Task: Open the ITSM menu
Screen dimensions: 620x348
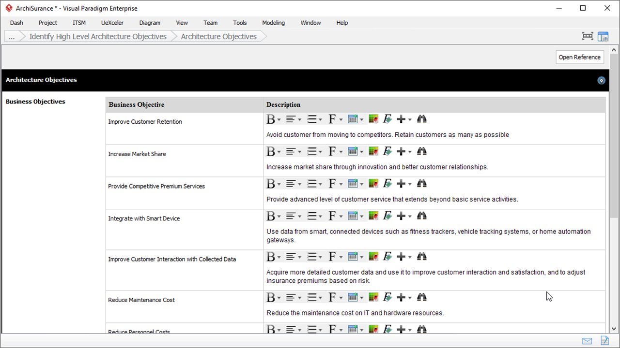Action: click(x=79, y=23)
